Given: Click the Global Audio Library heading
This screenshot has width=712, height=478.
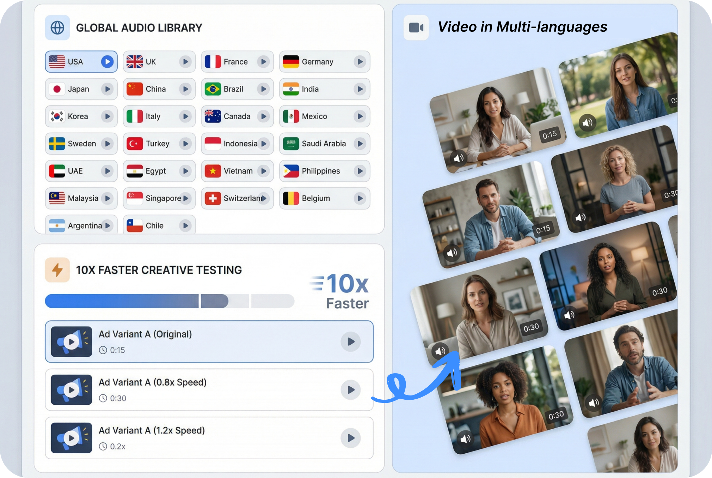Looking at the screenshot, I should [x=139, y=28].
